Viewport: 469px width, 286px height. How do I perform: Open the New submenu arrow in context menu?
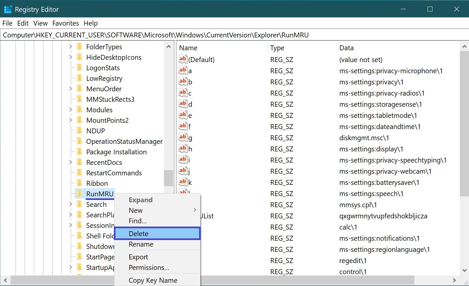(195, 210)
